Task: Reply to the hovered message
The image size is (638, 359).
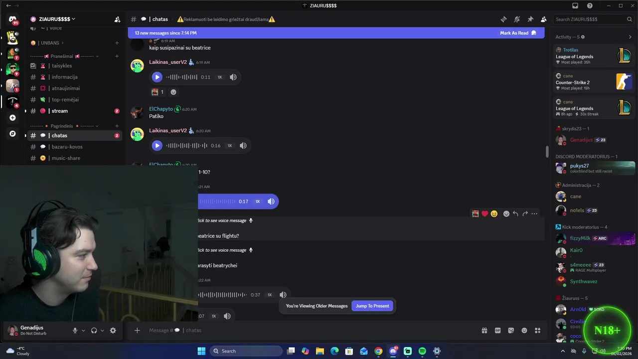Action: pos(515,214)
